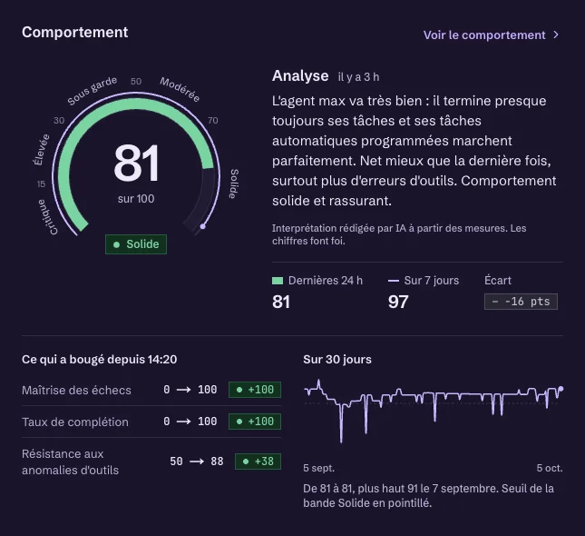Viewport: 585px width, 536px height.
Task: Click 'Ce qui a bougé depuis 14:20' heading
Action: pos(99,359)
